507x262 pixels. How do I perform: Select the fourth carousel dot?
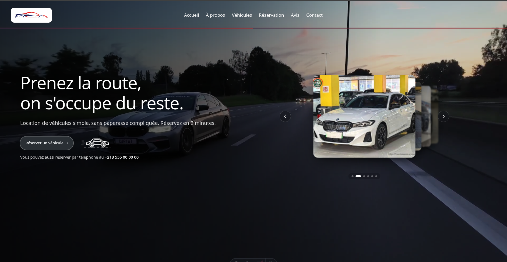368,176
